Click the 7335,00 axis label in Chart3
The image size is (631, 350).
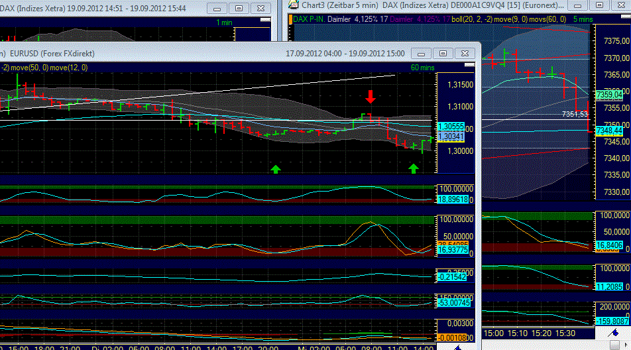pos(617,175)
